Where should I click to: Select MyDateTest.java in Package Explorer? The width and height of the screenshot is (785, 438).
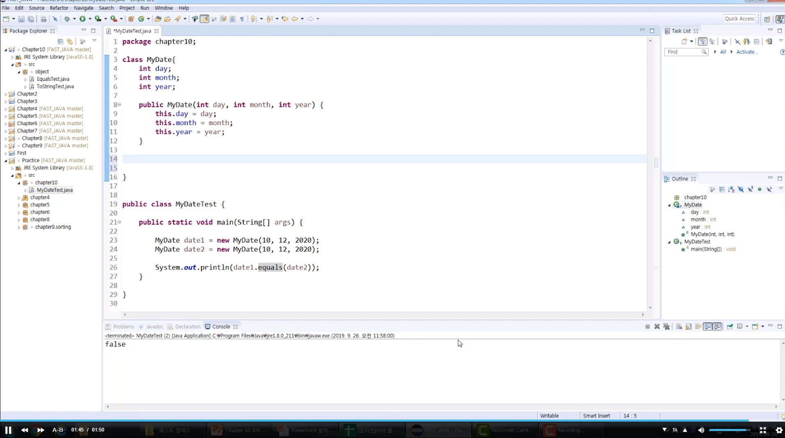tap(55, 190)
